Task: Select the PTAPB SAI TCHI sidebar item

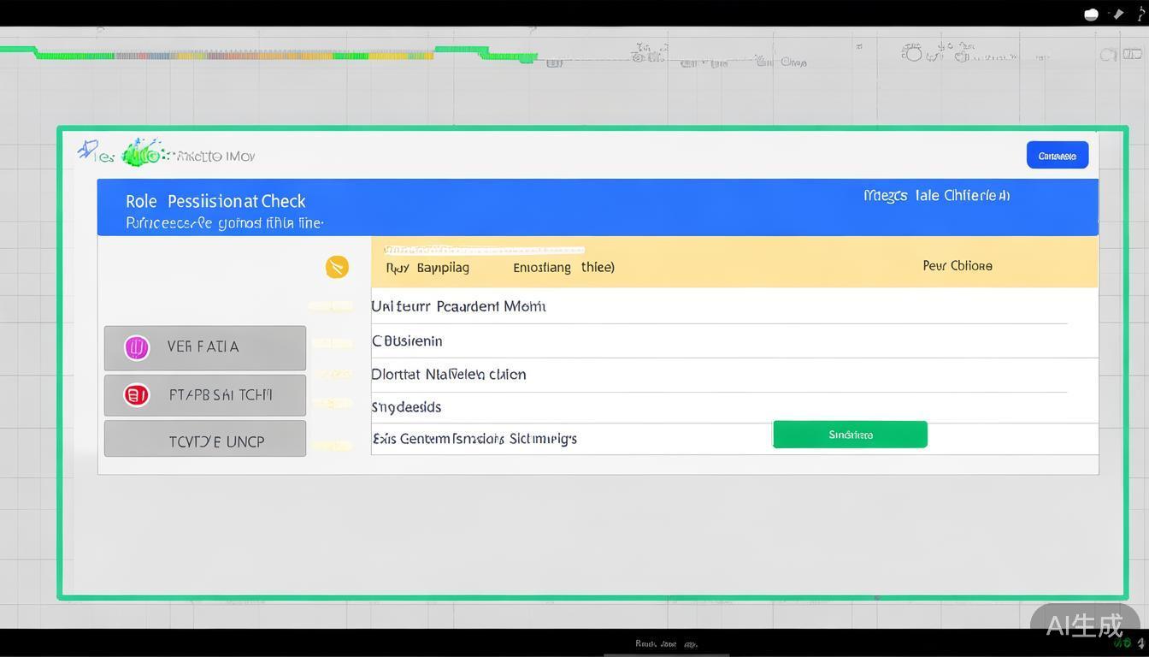Action: click(205, 395)
